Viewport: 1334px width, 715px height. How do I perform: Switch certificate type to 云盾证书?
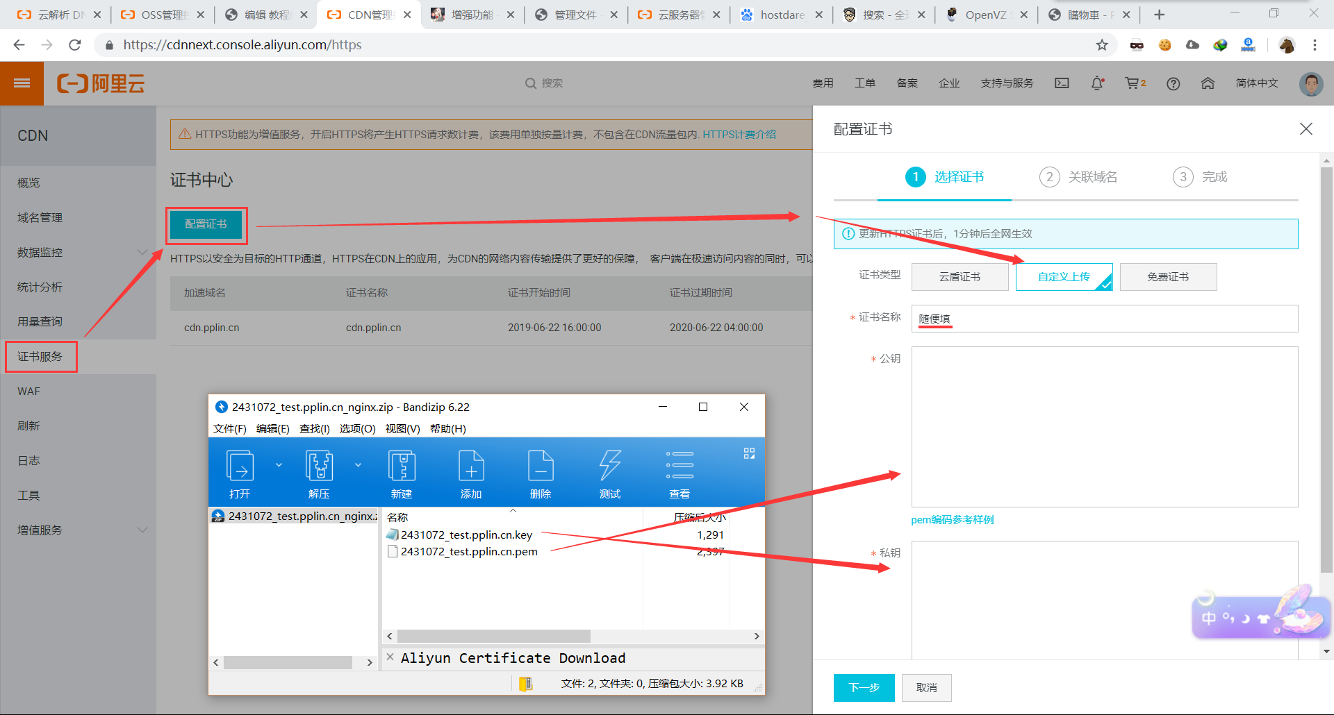coord(960,276)
